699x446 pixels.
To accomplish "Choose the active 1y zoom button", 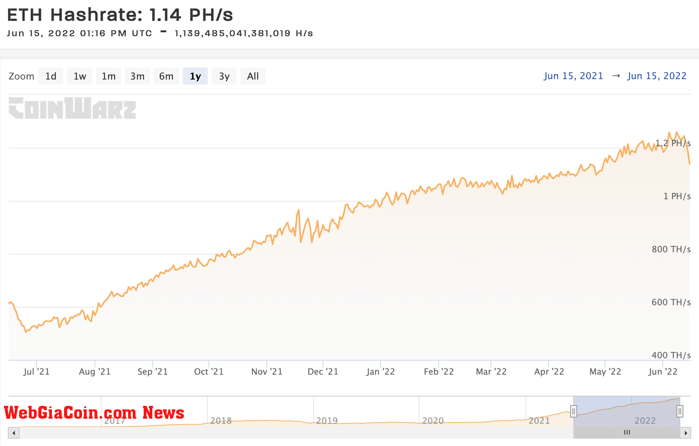I will click(195, 76).
